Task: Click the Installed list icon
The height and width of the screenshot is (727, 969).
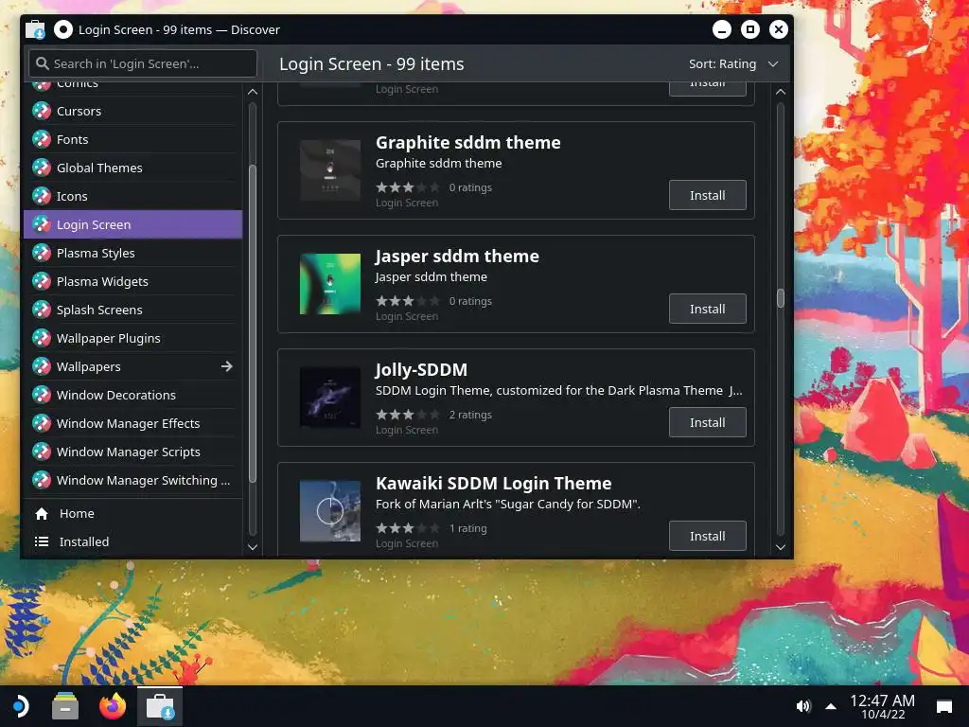Action: (x=42, y=542)
